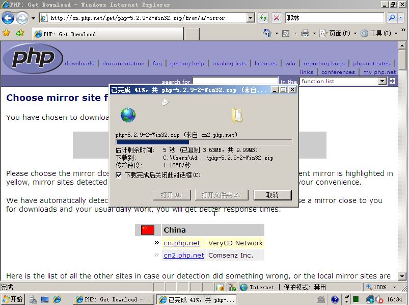Click the green Refresh page icon
This screenshot has width=409, height=305.
(x=263, y=18)
